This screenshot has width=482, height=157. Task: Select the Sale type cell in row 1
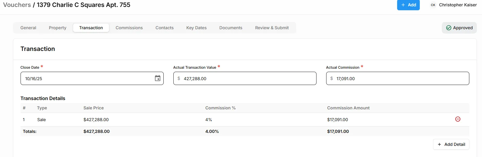(41, 120)
